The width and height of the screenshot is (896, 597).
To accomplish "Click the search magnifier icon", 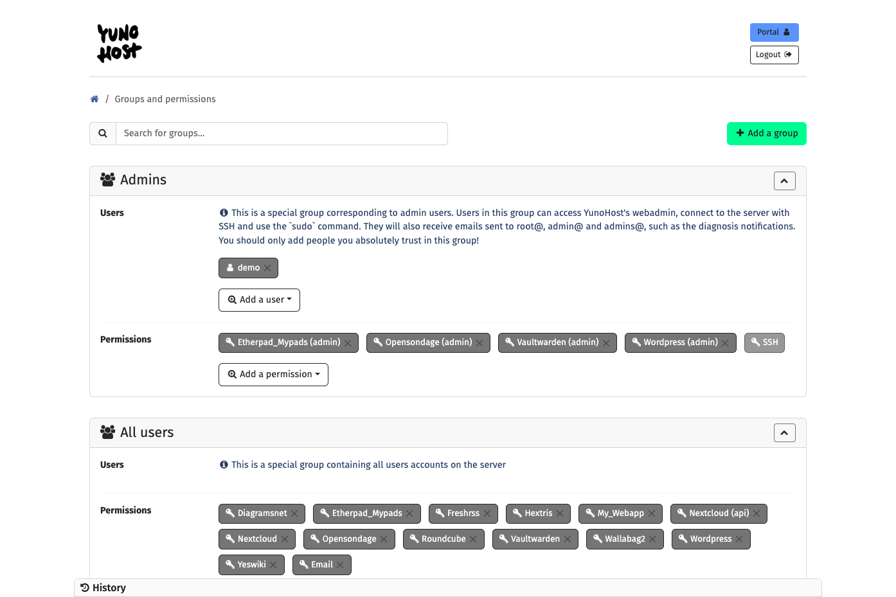I will click(x=103, y=134).
